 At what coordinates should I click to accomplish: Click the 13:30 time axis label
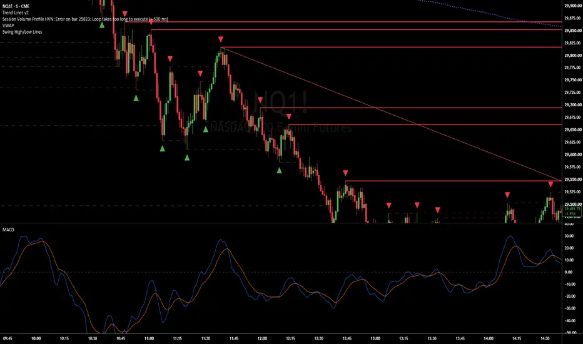pos(432,339)
